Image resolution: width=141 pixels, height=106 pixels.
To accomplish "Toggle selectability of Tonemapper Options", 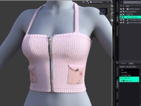I will tap(124, 20).
